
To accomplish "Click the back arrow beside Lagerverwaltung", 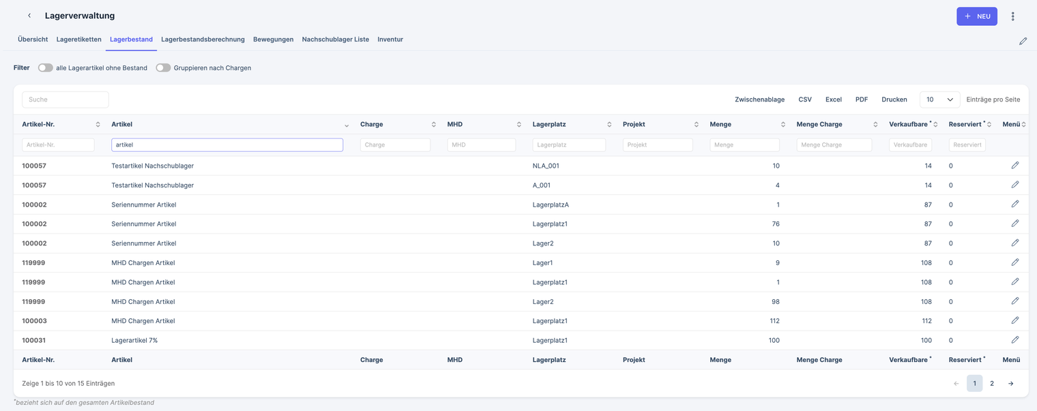I will click(29, 16).
